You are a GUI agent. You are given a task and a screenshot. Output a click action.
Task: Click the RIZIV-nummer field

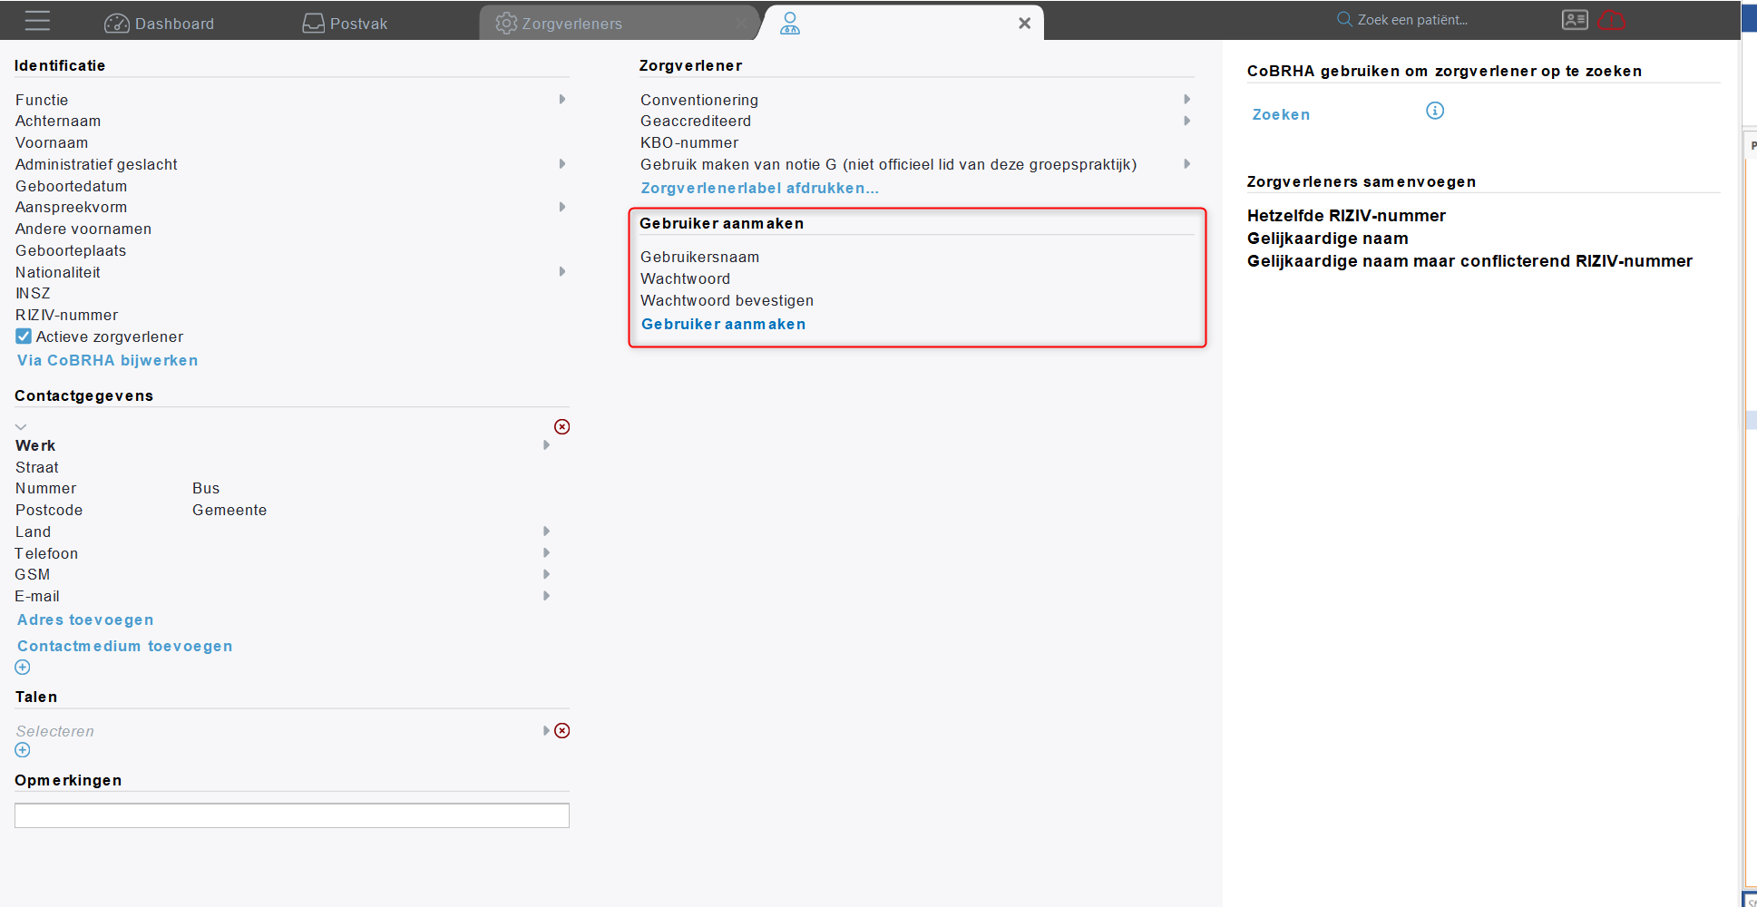point(291,316)
